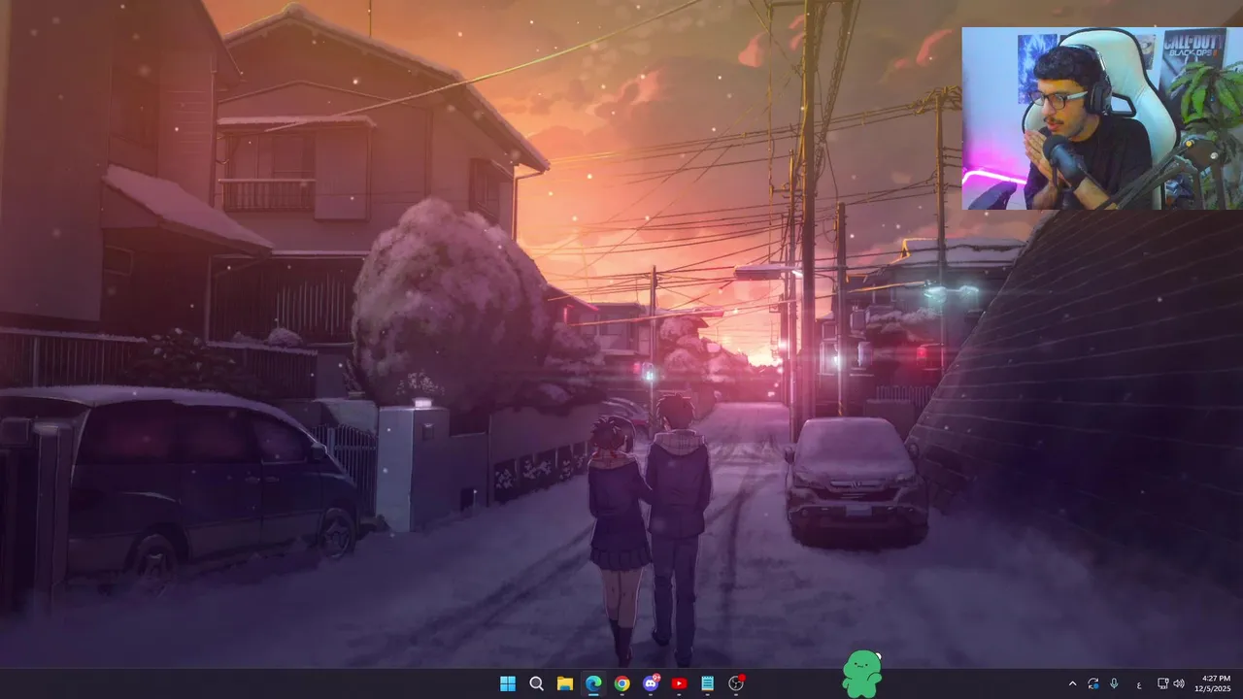Click the microphone tray icon
The height and width of the screenshot is (699, 1243).
tap(1114, 683)
